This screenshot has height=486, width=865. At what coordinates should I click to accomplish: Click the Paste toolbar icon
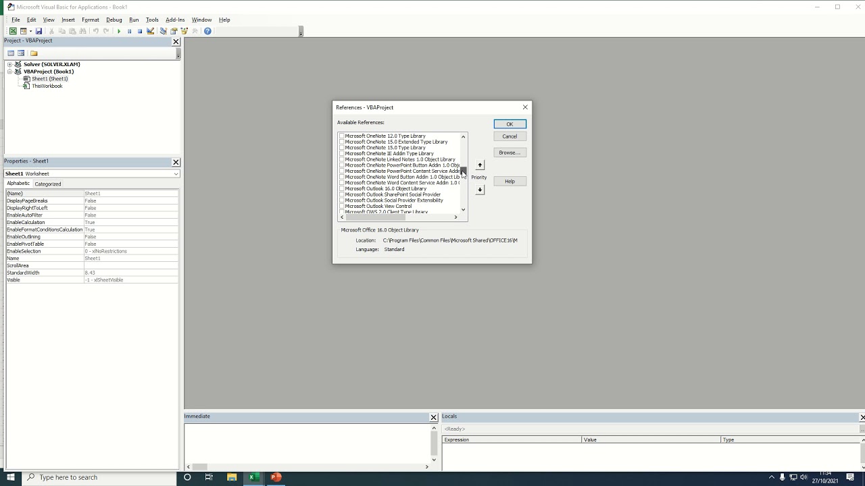coord(72,31)
